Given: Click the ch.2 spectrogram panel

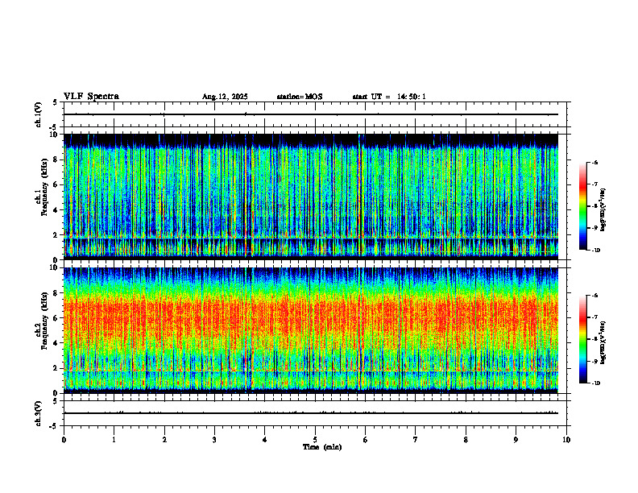Looking at the screenshot, I should point(311,330).
